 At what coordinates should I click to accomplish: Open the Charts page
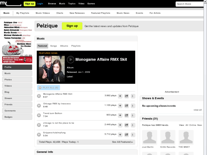pos(60,13)
